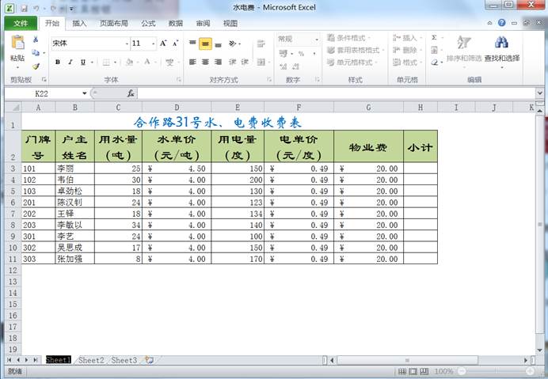Screen dimensions: 548x379
Task: Click the 查找和选择 button label
Action: pyautogui.click(x=502, y=59)
